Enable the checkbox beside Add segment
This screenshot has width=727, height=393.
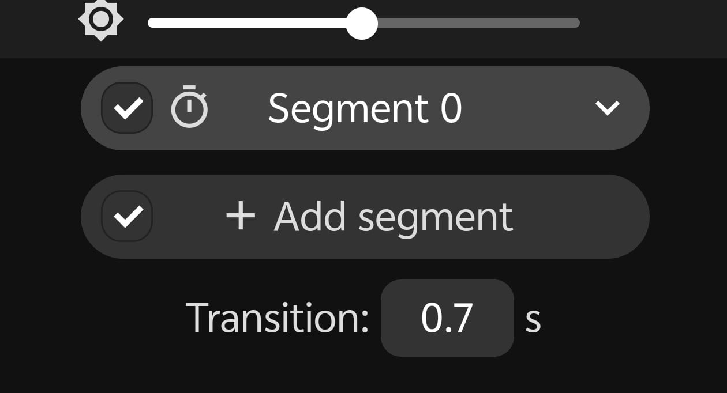coord(127,216)
